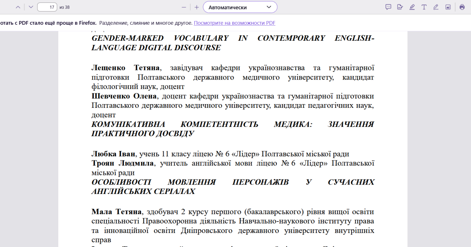This screenshot has width=471, height=247.
Task: Click the heading word КОМУНІКАТИВНА
Action: [128, 124]
